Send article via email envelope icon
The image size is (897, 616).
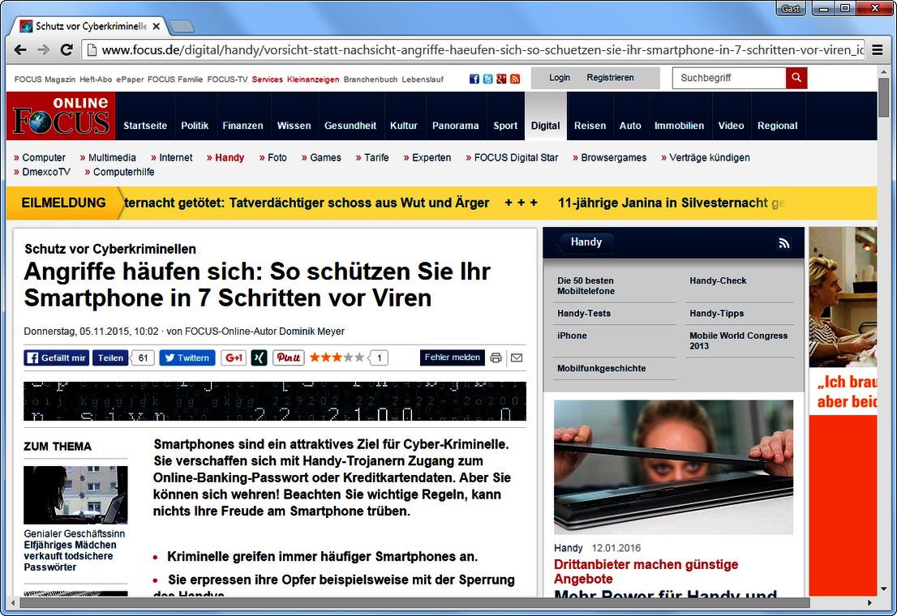(517, 357)
